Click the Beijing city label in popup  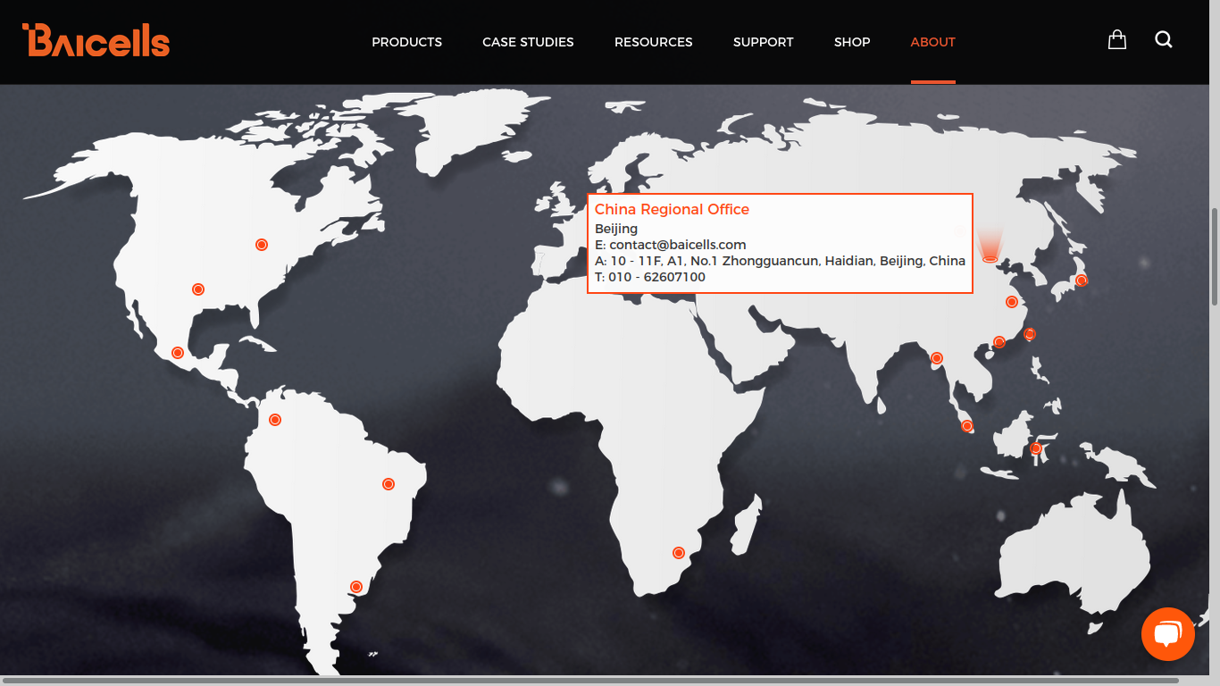coord(616,229)
